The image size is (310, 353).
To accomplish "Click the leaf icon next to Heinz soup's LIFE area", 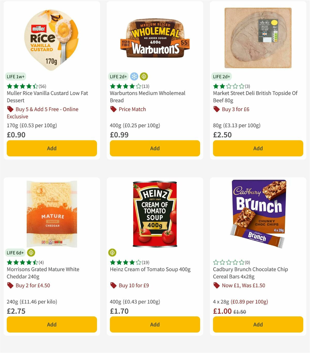I will point(113,253).
